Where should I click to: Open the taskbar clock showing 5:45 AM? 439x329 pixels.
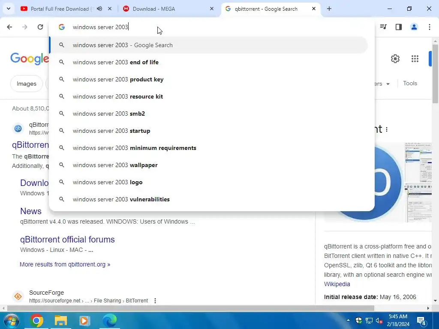[398, 320]
